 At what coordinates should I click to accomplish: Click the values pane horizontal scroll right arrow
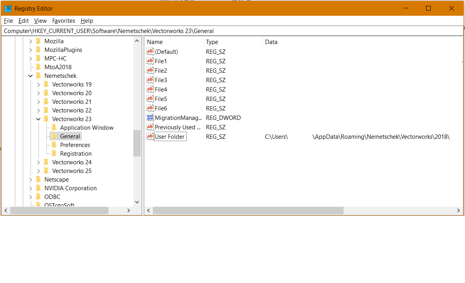(x=459, y=211)
